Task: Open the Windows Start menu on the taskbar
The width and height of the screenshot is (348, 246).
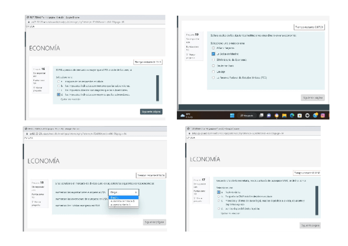Action: 232,115
